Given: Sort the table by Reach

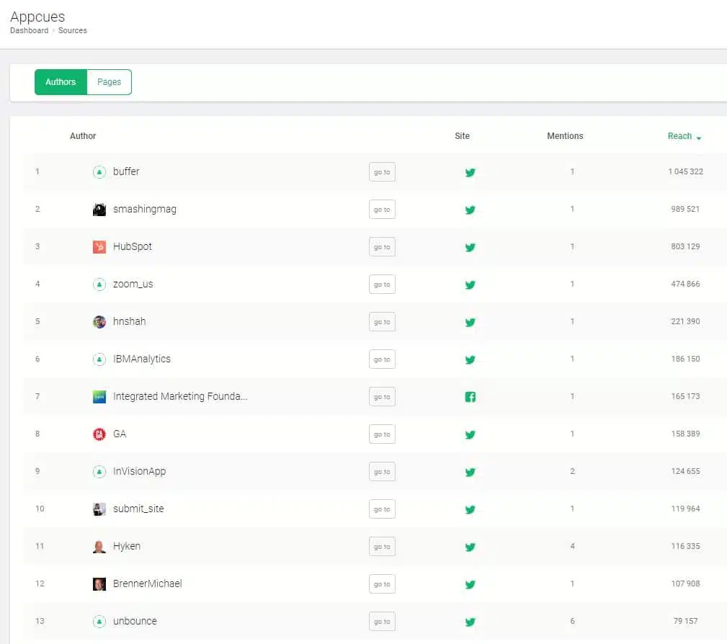Looking at the screenshot, I should 679,136.
